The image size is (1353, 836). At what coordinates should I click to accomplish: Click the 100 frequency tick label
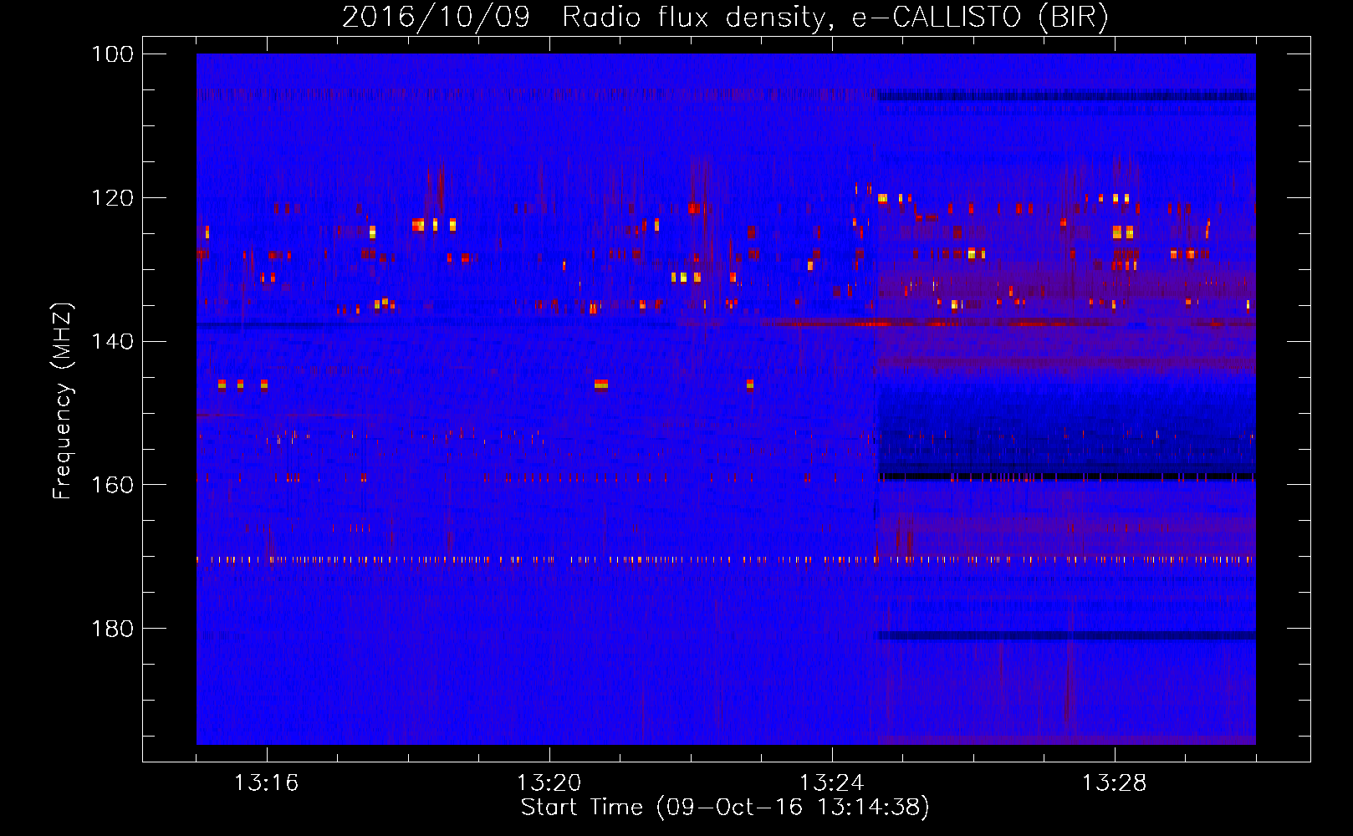[x=112, y=54]
